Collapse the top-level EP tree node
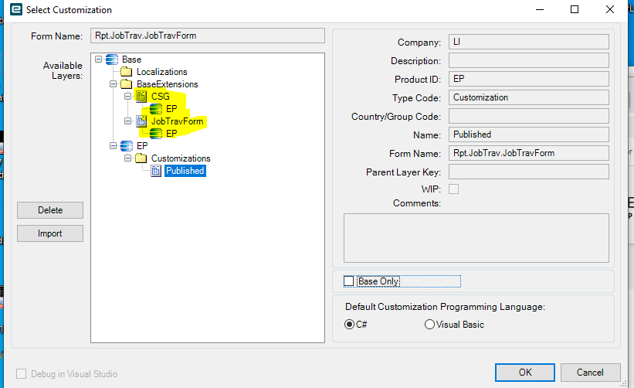This screenshot has width=634, height=388. pos(113,145)
